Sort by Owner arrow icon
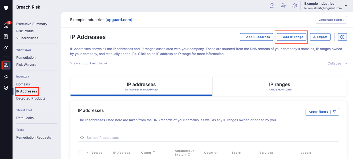 [x=154, y=152]
